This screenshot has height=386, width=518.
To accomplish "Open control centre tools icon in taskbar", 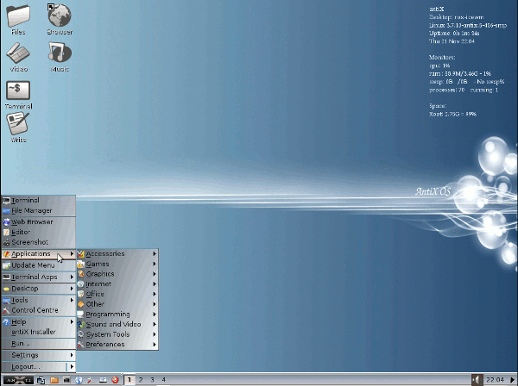I will tap(91, 380).
